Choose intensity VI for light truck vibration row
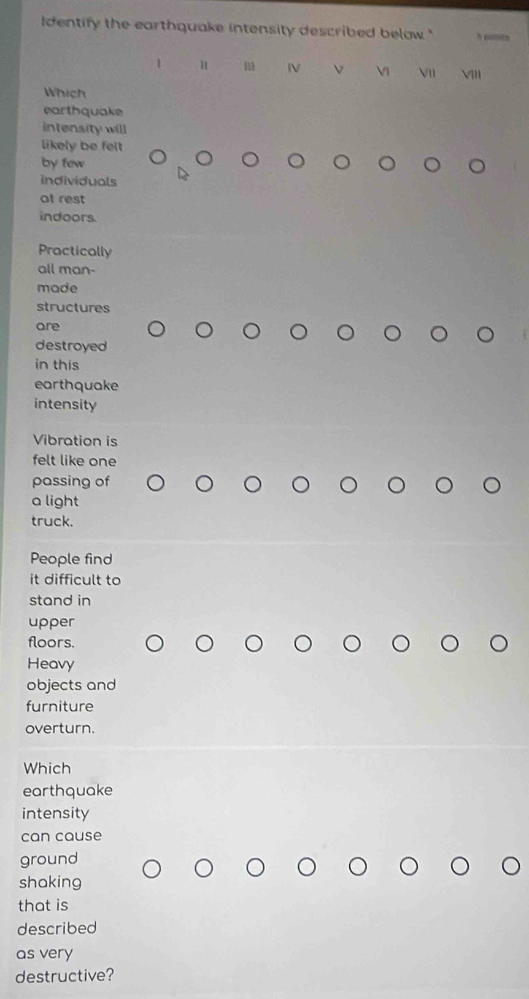The image size is (529, 999). (x=396, y=486)
